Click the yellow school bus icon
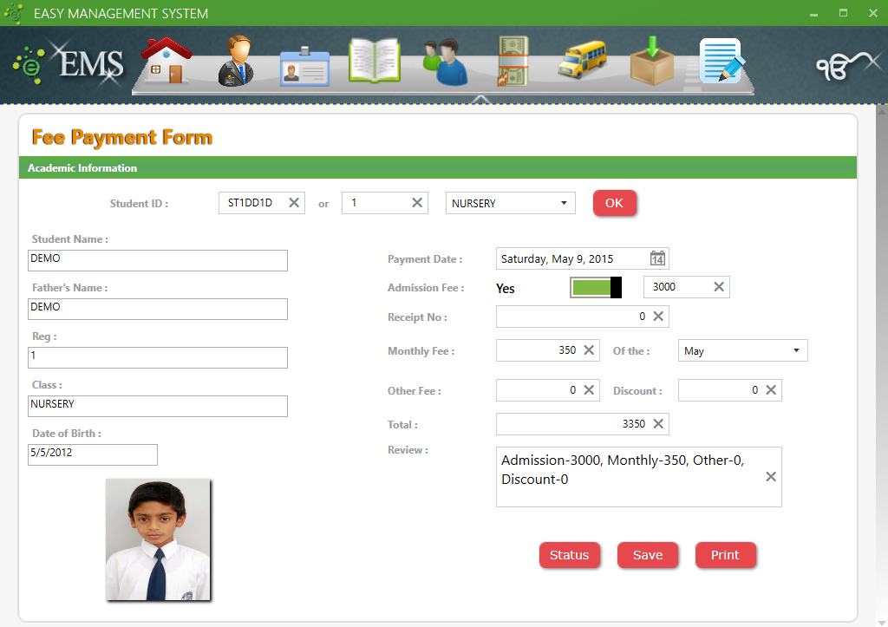This screenshot has height=627, width=888. point(582,62)
